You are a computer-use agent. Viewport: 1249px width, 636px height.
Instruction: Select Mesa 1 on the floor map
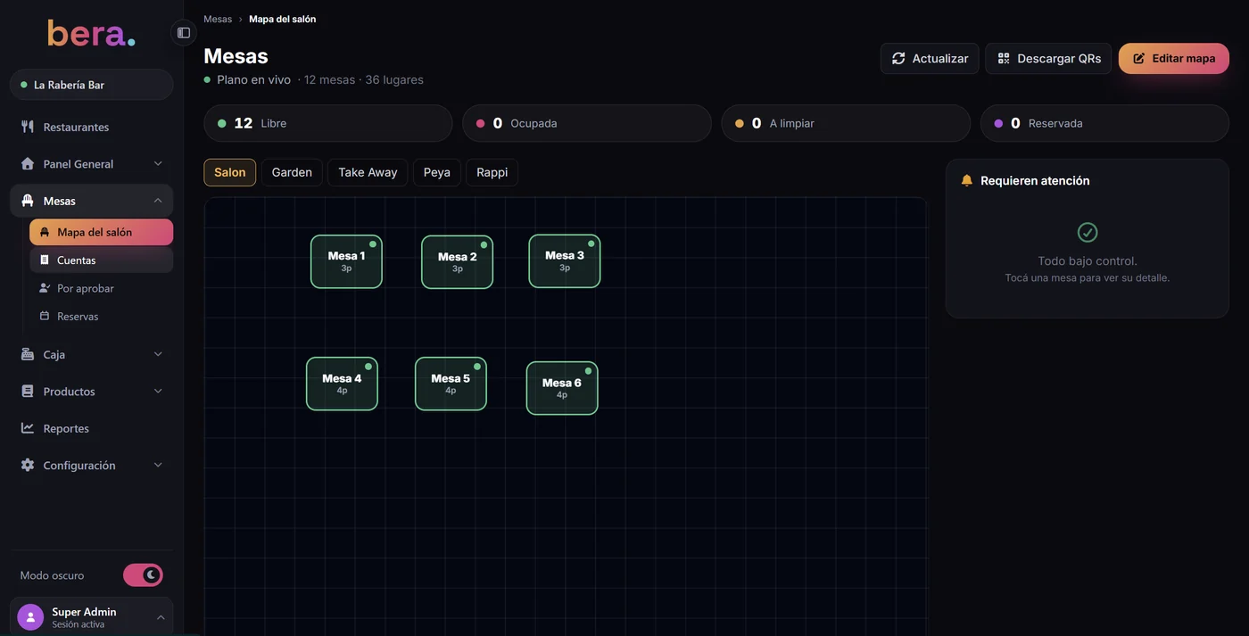pyautogui.click(x=346, y=261)
